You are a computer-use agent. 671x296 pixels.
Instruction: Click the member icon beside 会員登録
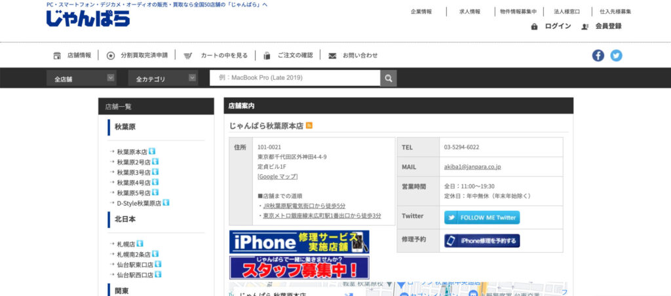click(585, 26)
